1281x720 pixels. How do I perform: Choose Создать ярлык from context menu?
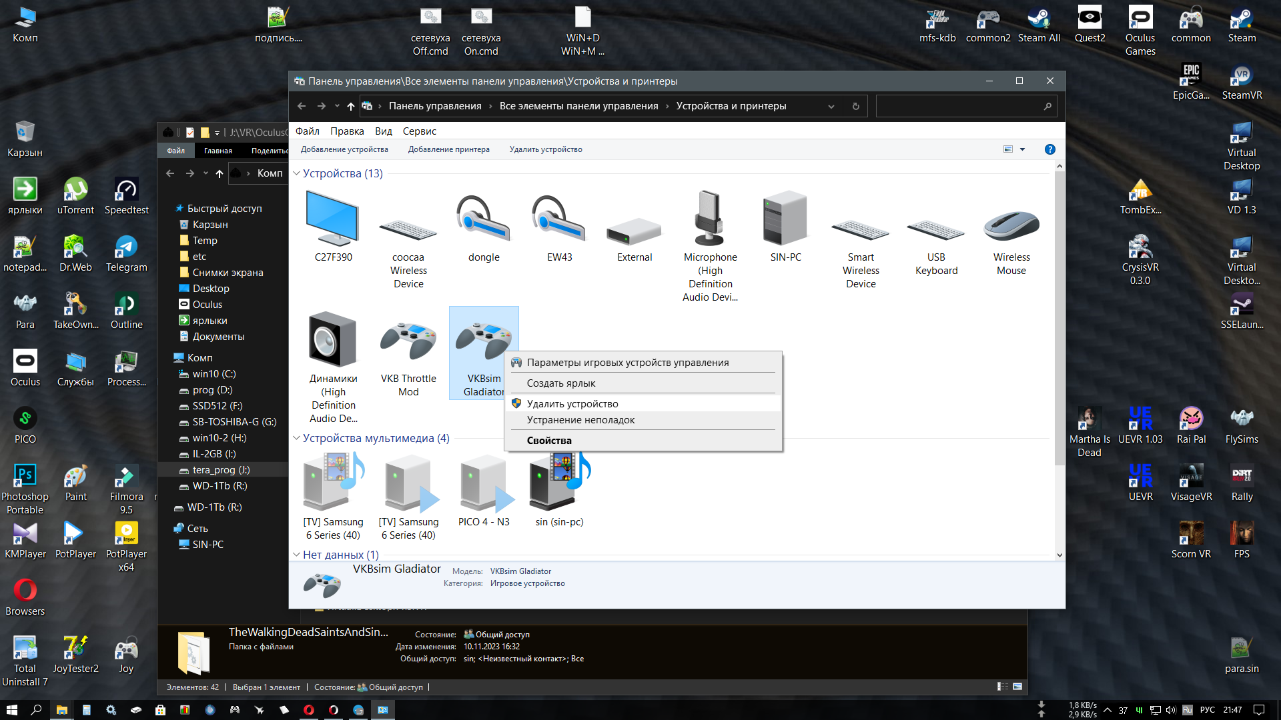tap(643, 383)
